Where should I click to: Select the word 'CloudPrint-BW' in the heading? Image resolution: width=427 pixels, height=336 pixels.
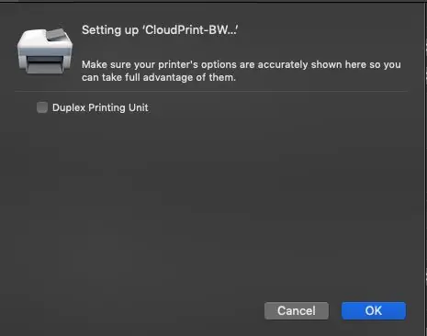[186, 30]
